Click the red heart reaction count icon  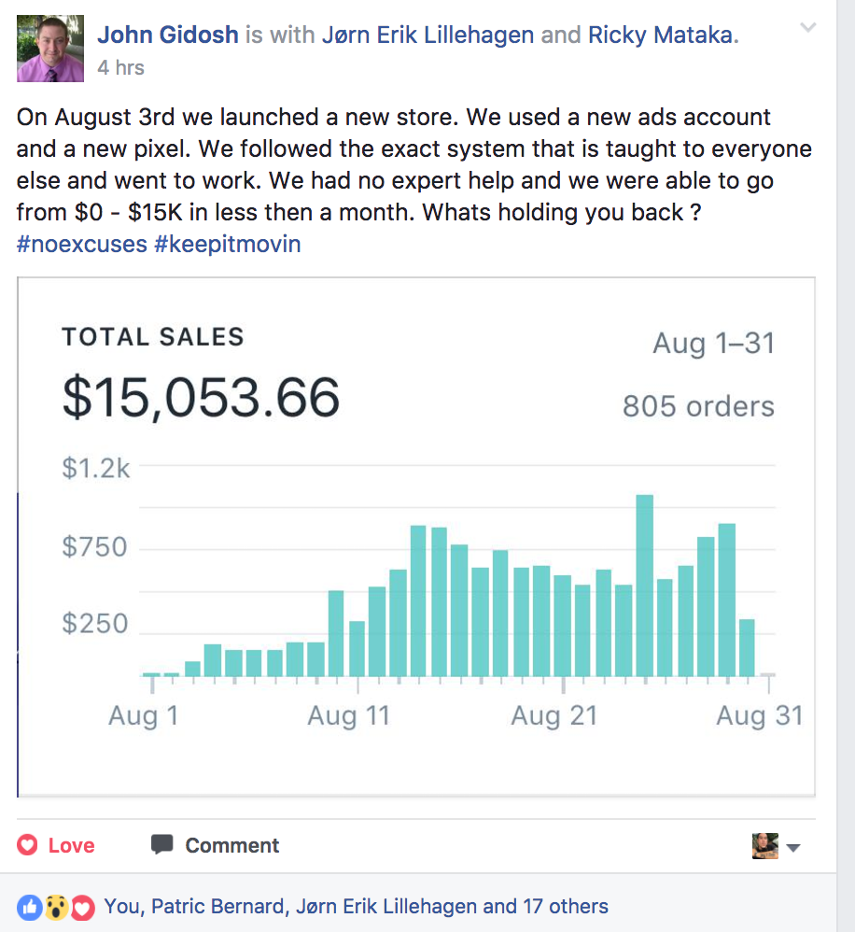(x=83, y=906)
